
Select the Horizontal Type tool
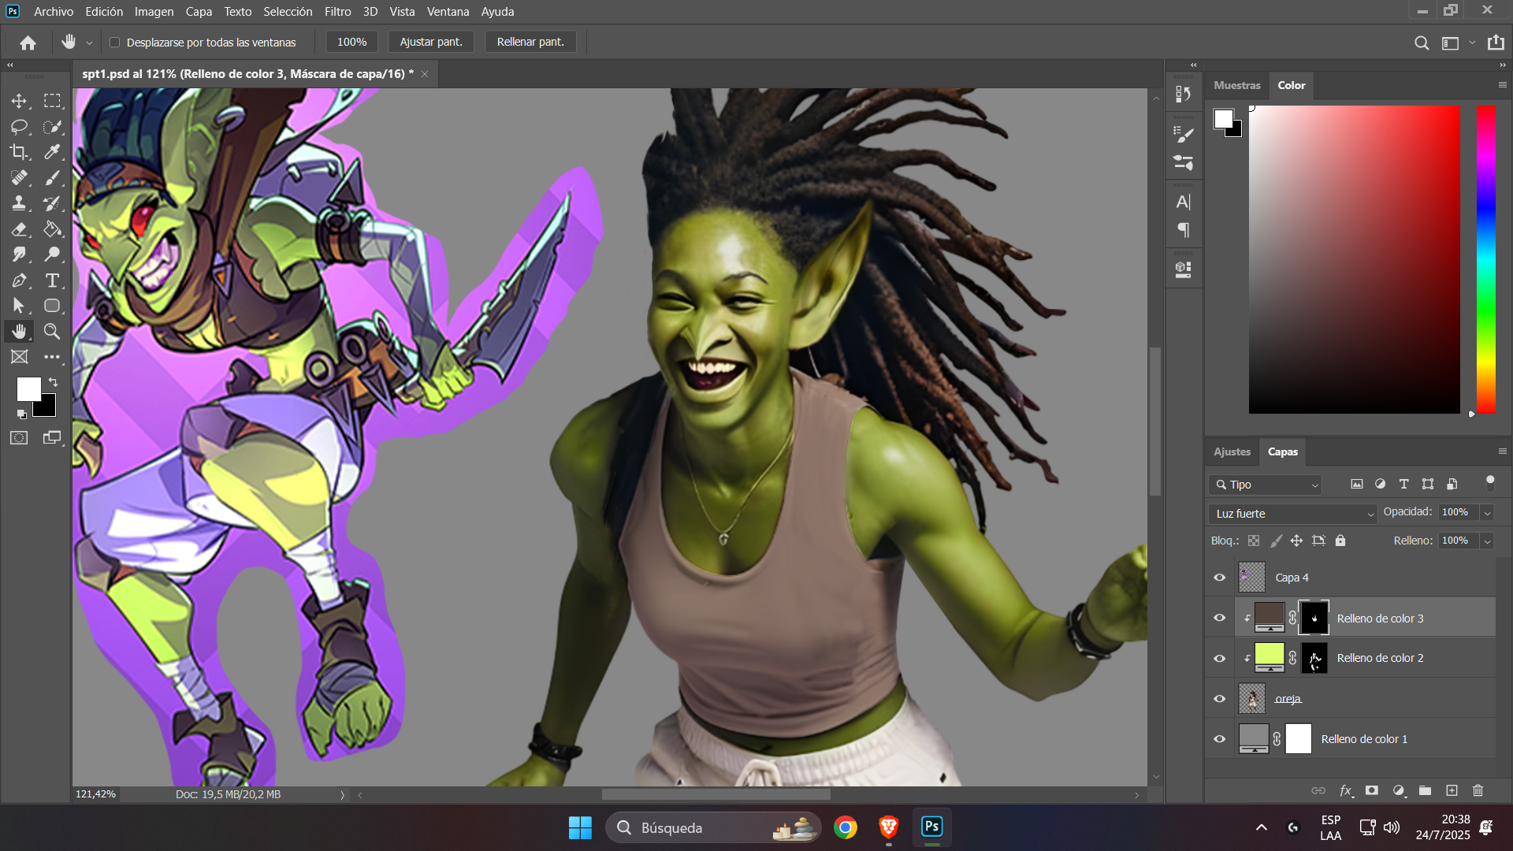pos(52,281)
